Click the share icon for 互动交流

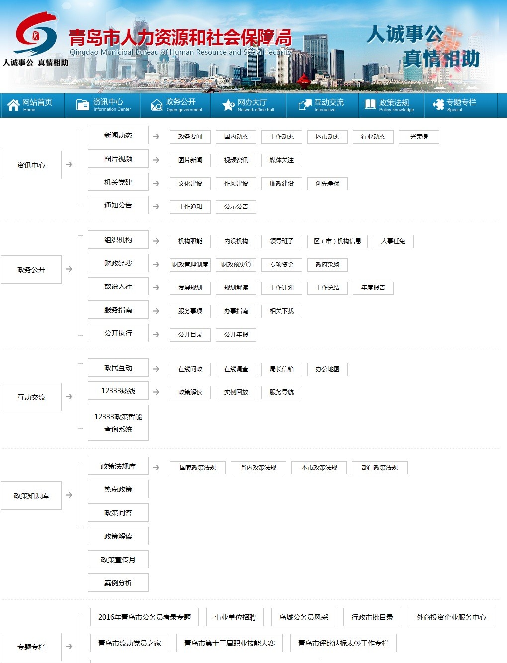[x=304, y=105]
